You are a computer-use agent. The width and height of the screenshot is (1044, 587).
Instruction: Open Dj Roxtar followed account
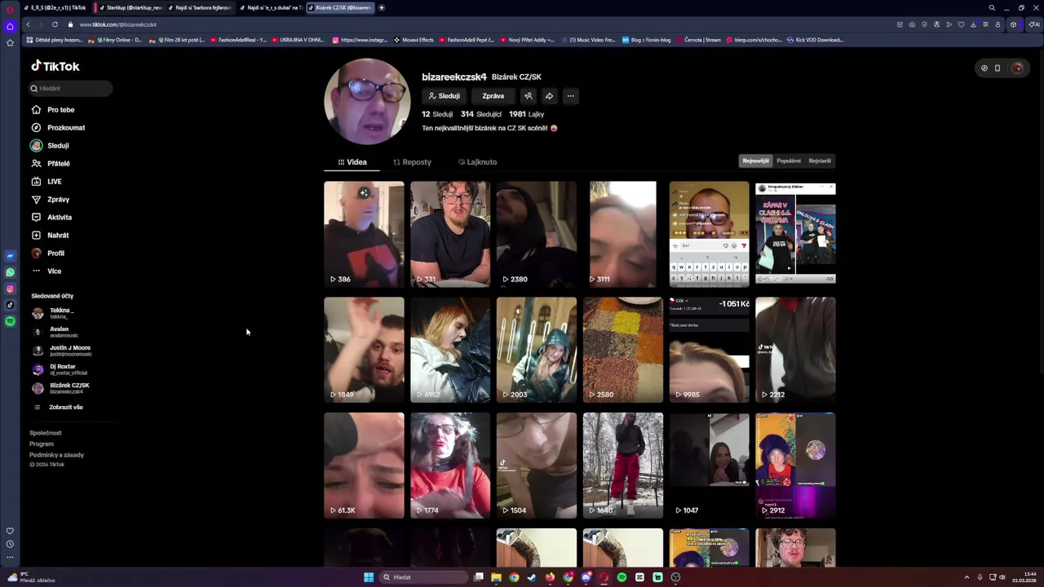61,369
